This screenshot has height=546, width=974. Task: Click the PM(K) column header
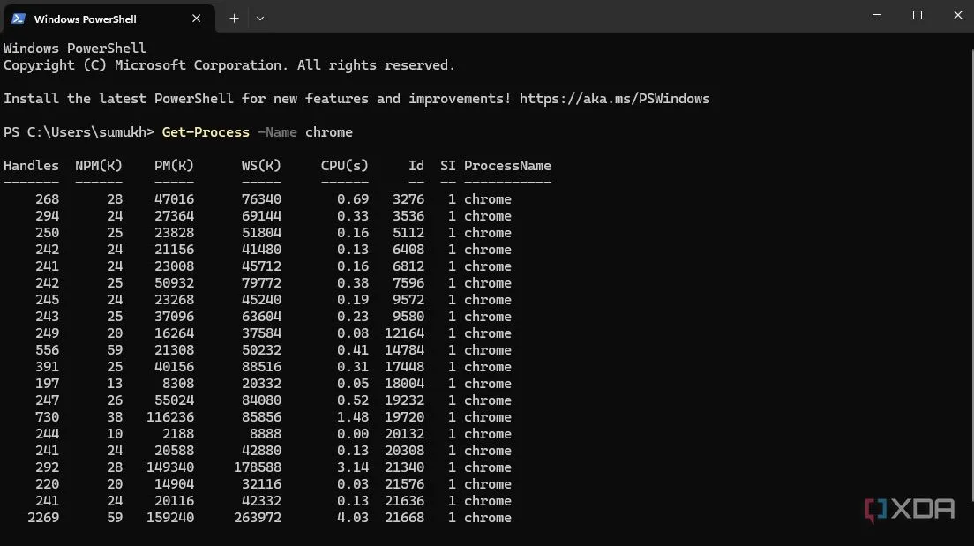174,166
